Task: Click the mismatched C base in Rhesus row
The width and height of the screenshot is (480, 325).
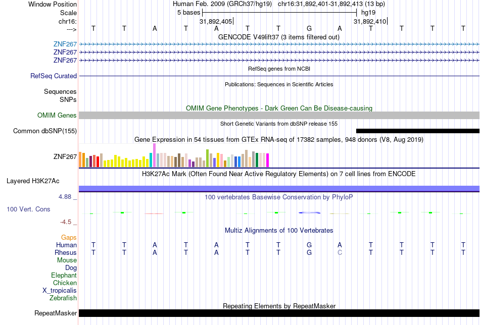Action: point(340,252)
